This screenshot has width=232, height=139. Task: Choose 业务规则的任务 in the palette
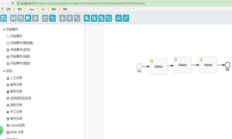point(19,98)
